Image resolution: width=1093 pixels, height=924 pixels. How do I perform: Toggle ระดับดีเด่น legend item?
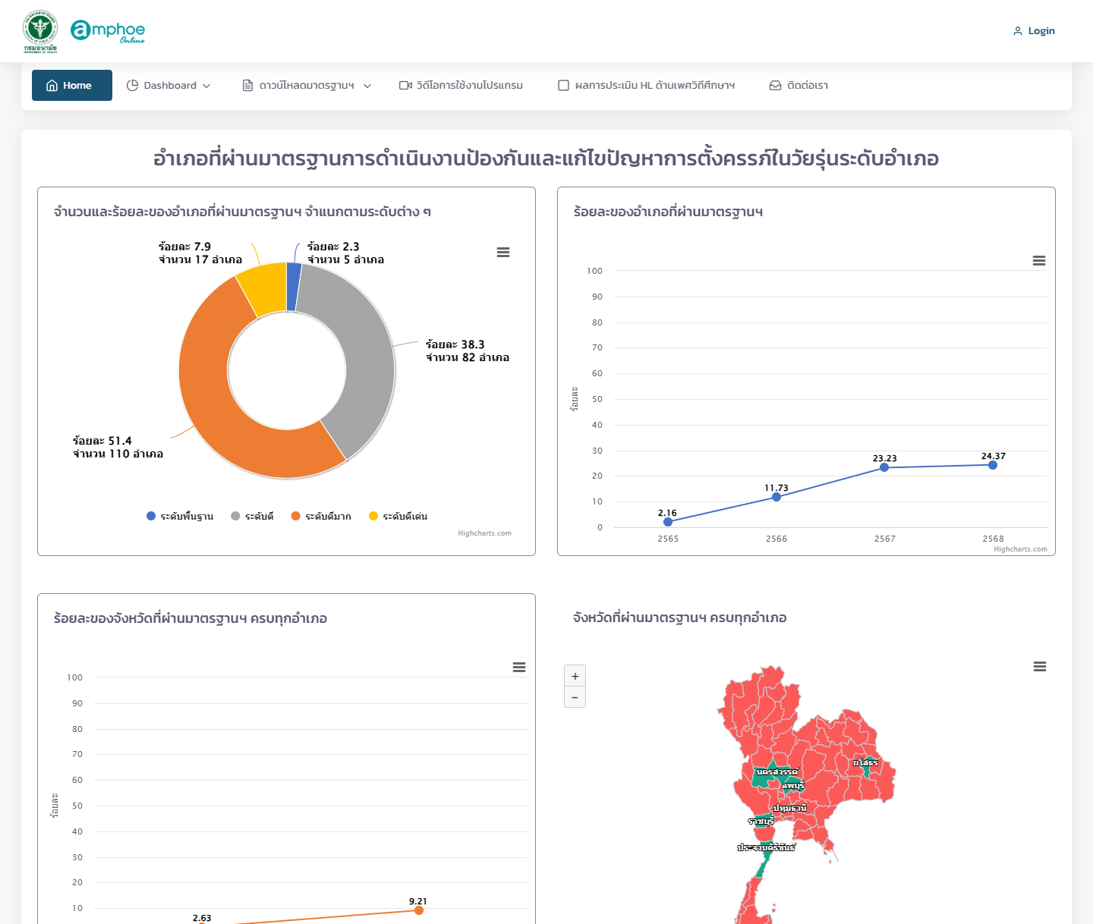point(398,517)
